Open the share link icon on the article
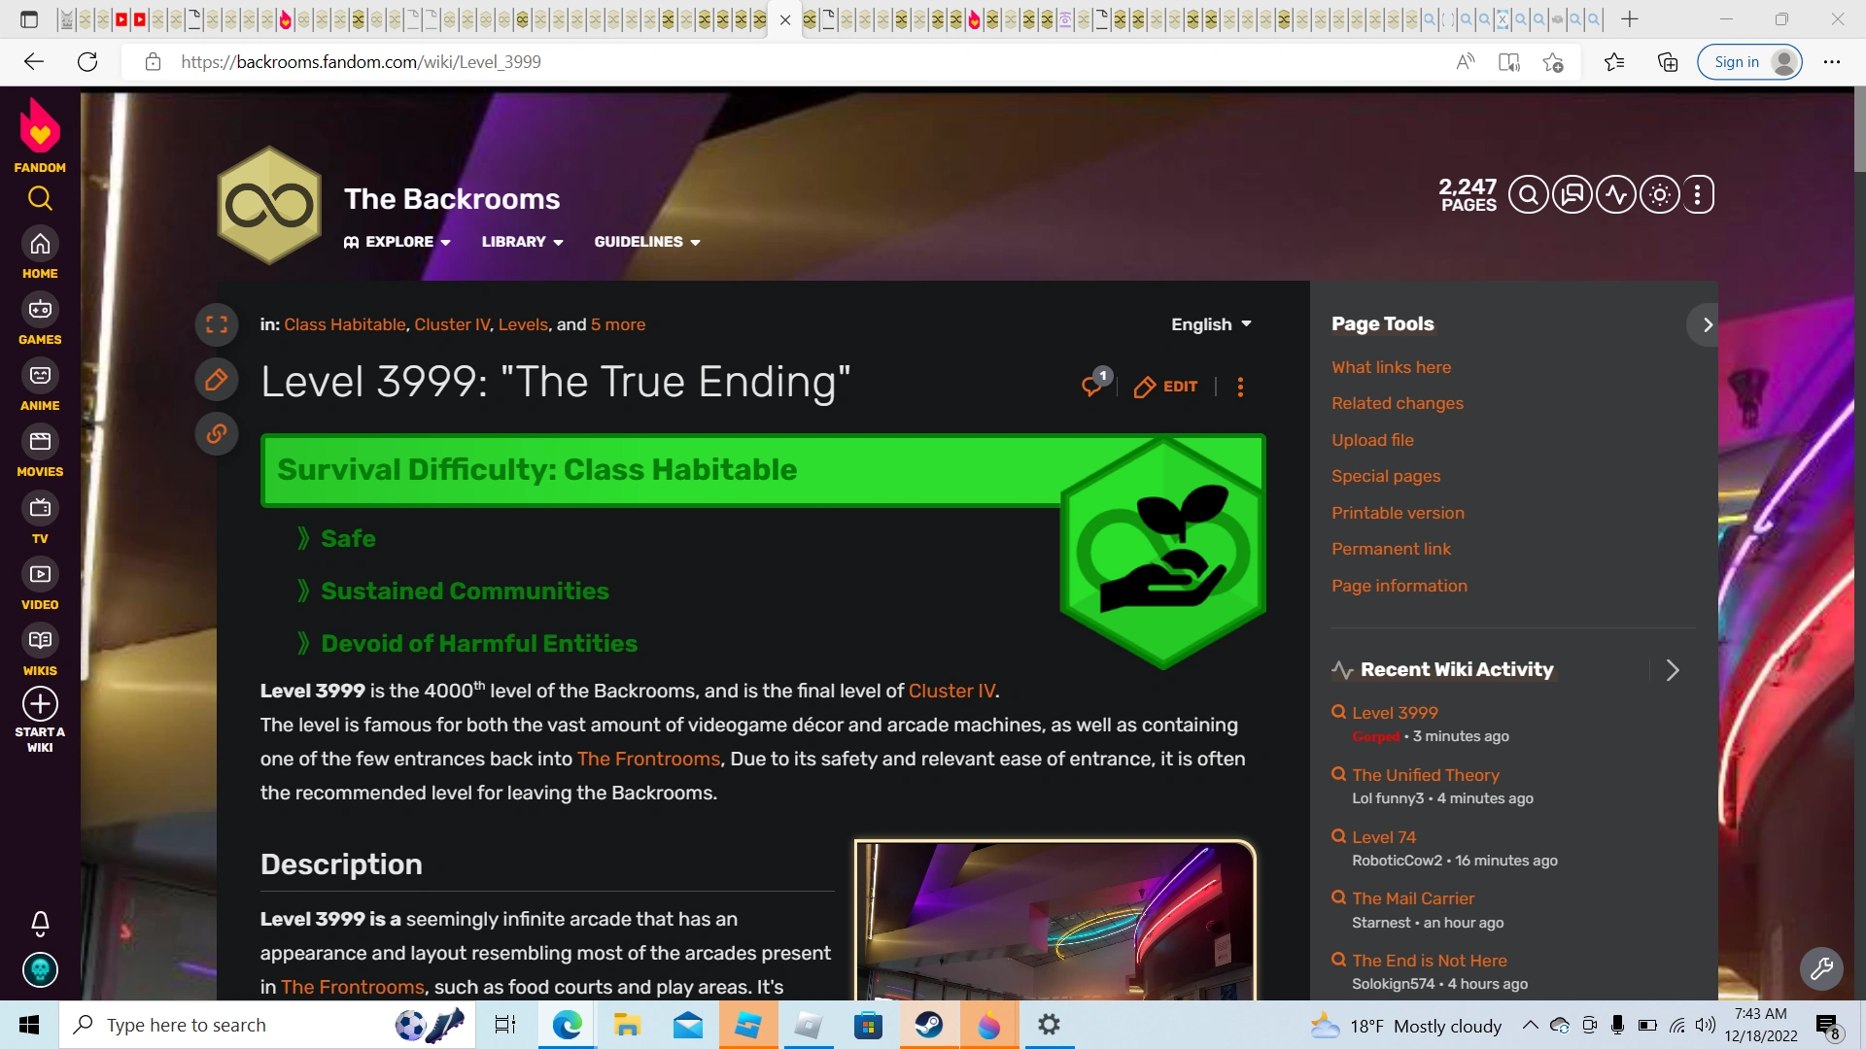This screenshot has height=1049, width=1866. pos(217,434)
